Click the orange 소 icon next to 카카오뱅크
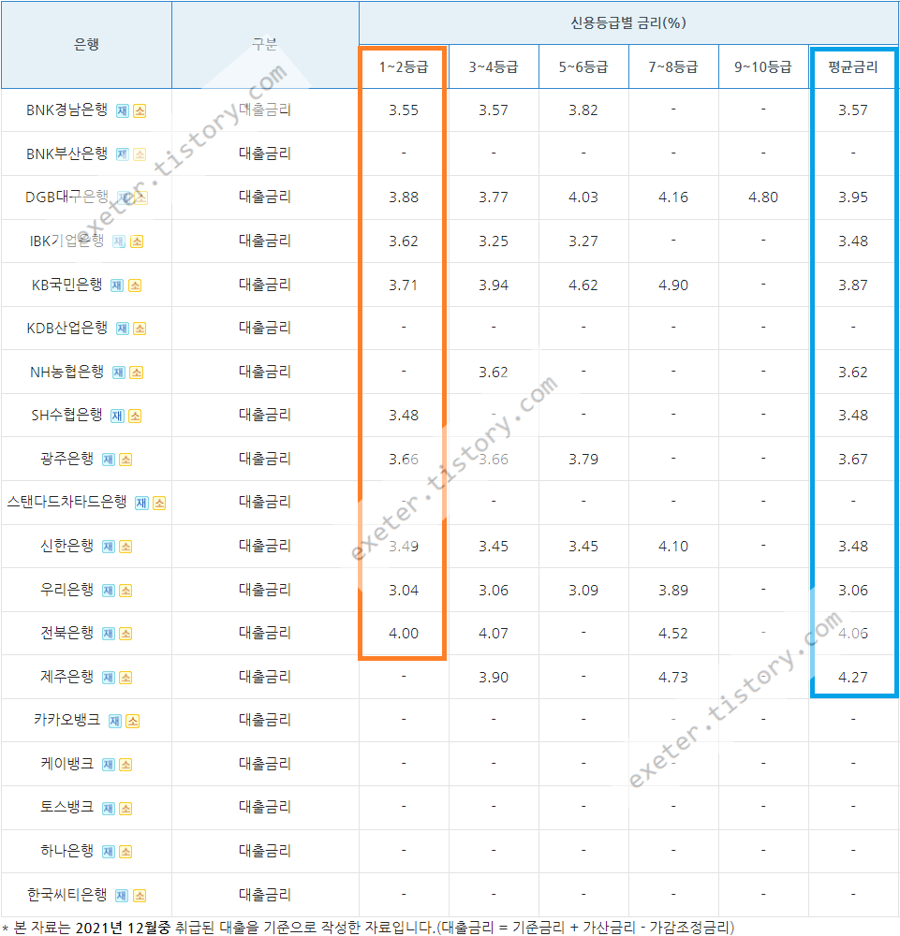Image resolution: width=900 pixels, height=936 pixels. tap(133, 721)
